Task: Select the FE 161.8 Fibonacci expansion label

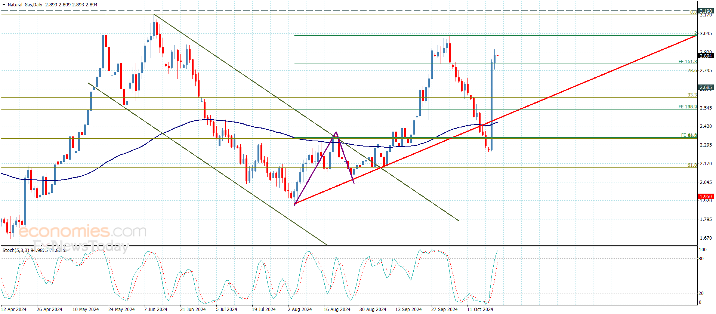Action: coord(687,62)
